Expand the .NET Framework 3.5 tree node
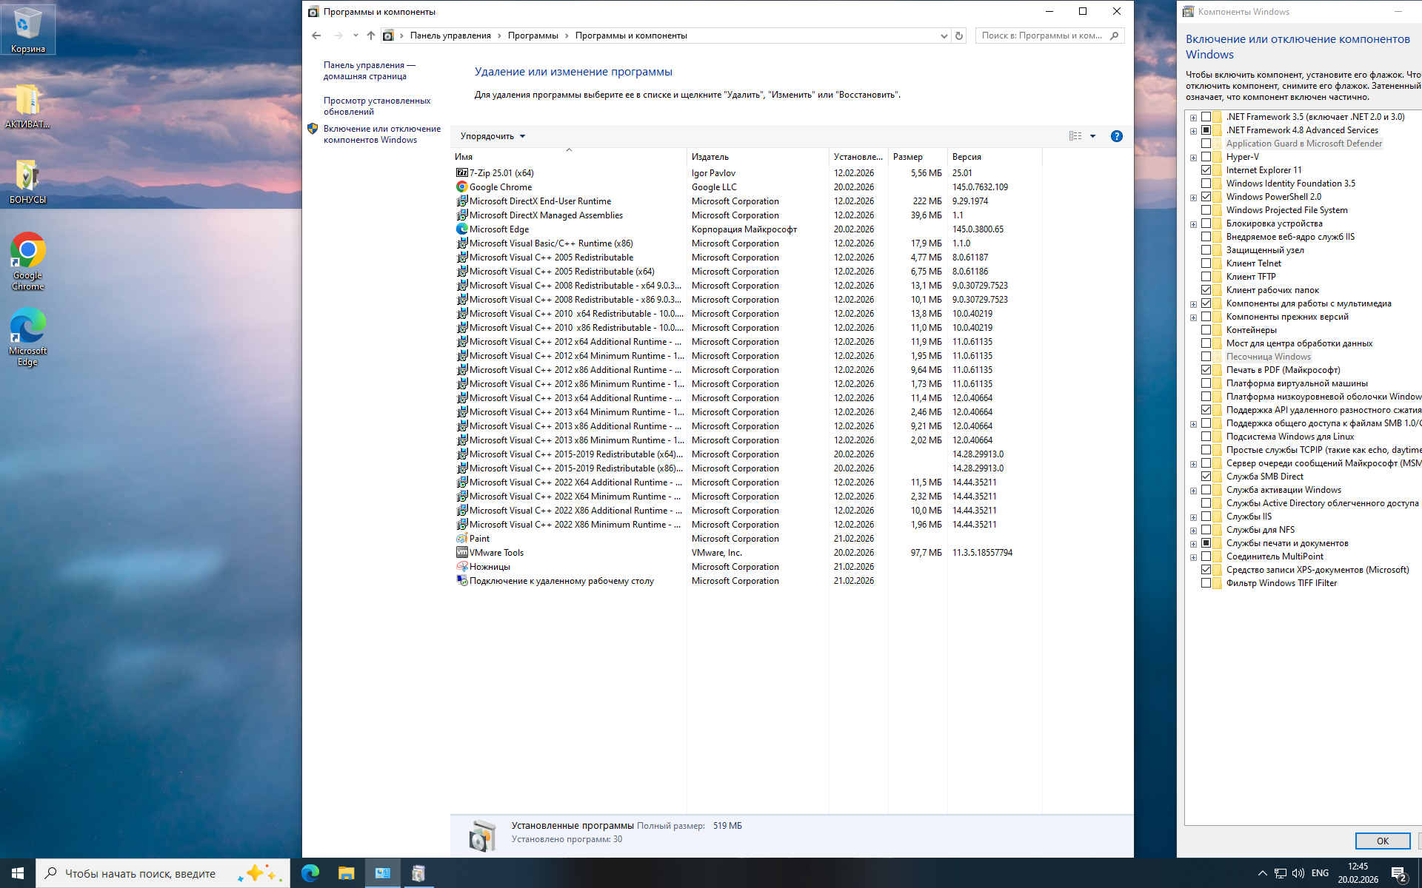This screenshot has height=888, width=1422. (1193, 118)
